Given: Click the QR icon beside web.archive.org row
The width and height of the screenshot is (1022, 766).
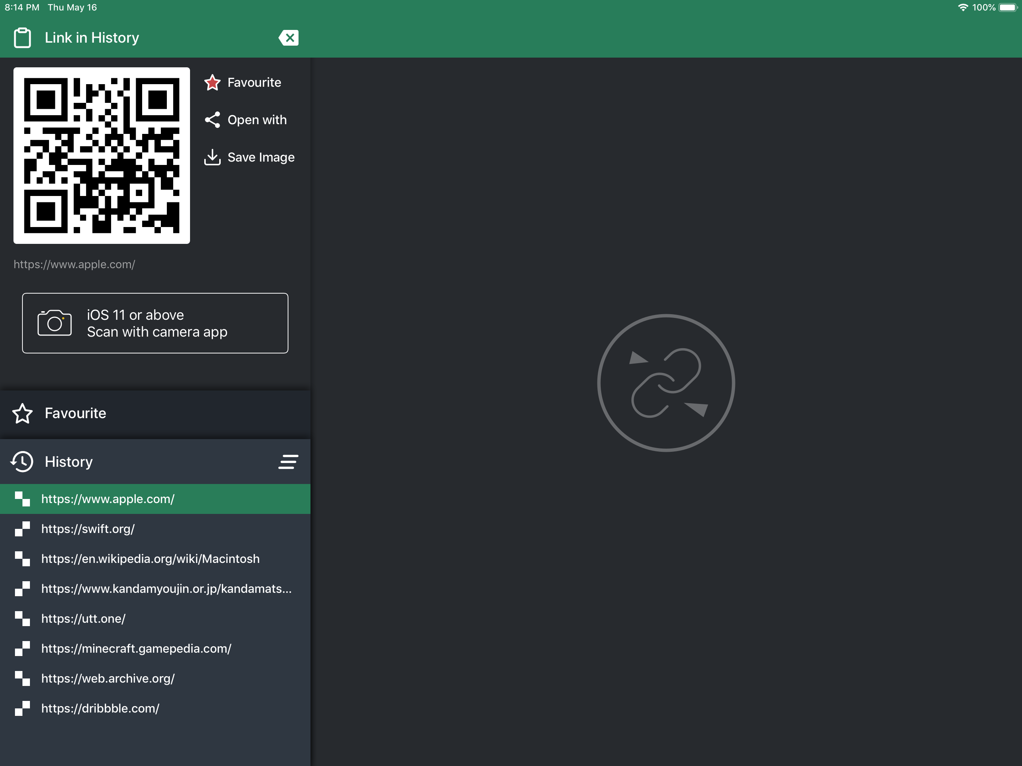Looking at the screenshot, I should click(22, 679).
